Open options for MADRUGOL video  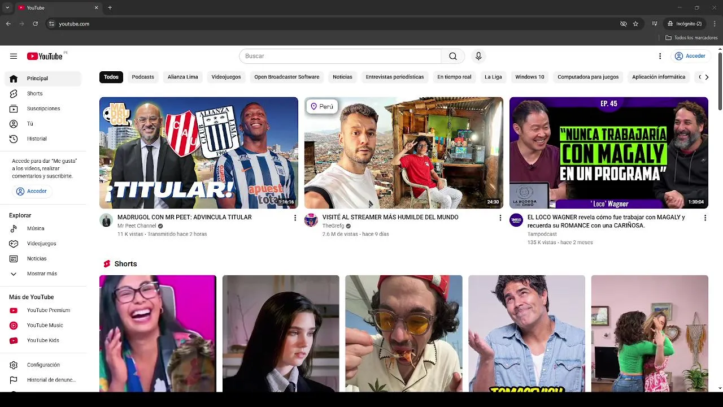[x=295, y=218]
